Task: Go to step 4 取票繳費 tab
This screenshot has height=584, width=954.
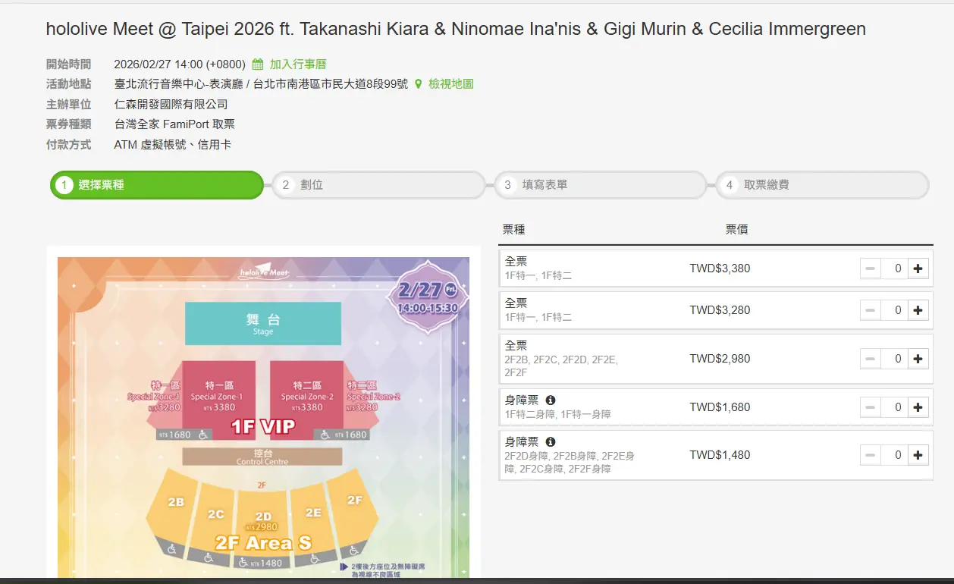Action: click(822, 185)
